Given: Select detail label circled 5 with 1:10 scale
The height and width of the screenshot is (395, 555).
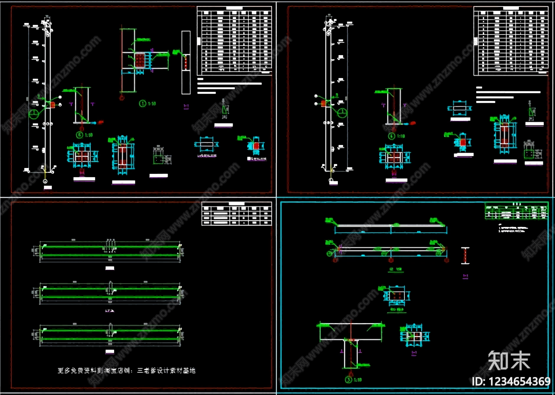Looking at the screenshot, I should tap(84, 135).
